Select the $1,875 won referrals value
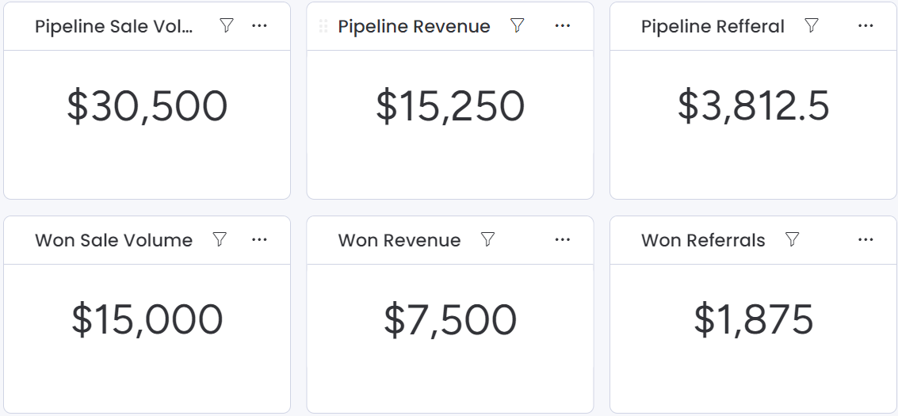898x416 pixels. tap(754, 320)
